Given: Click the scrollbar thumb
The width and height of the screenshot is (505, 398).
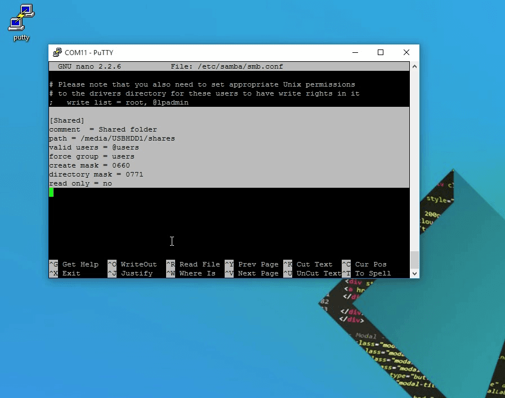Looking at the screenshot, I should click(414, 259).
